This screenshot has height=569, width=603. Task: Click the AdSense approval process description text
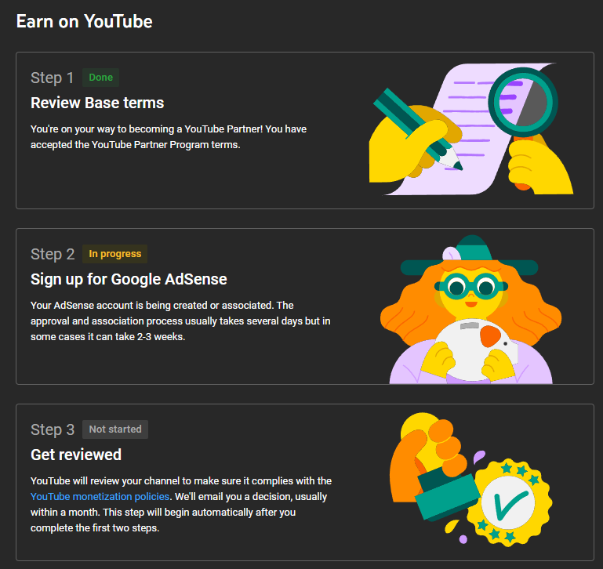pos(181,321)
